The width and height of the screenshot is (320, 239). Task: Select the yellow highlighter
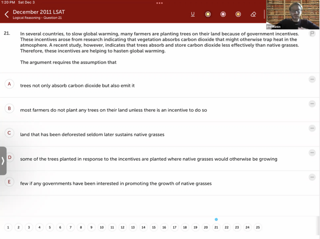pyautogui.click(x=208, y=14)
